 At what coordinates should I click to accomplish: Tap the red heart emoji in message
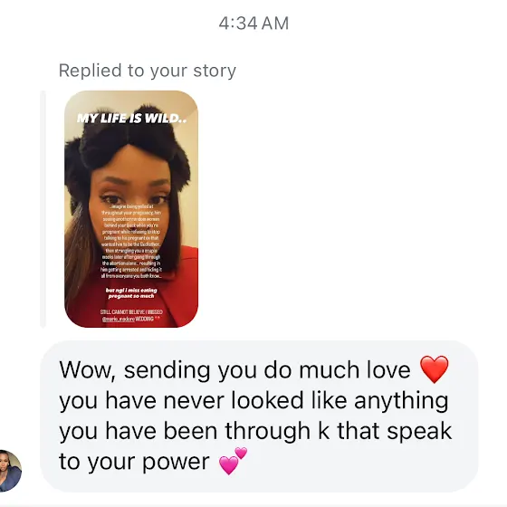pyautogui.click(x=434, y=369)
